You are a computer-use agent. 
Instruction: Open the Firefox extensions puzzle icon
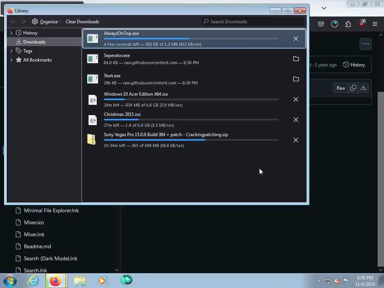(x=348, y=24)
